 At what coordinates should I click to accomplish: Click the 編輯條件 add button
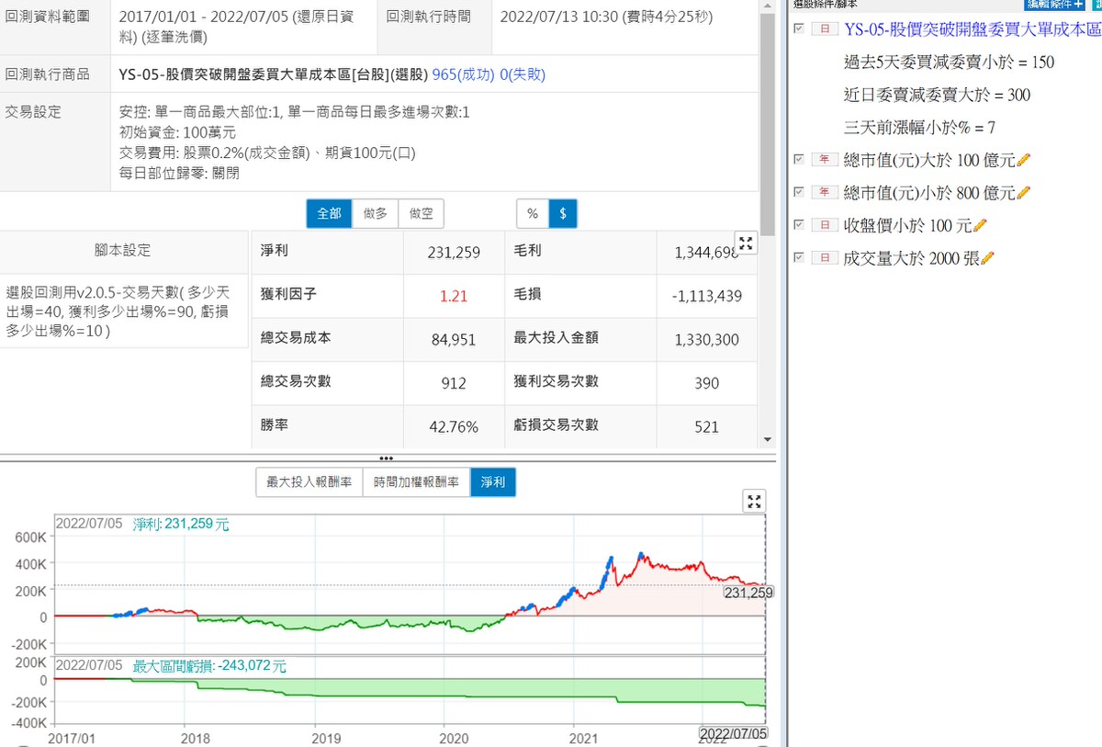(1054, 5)
